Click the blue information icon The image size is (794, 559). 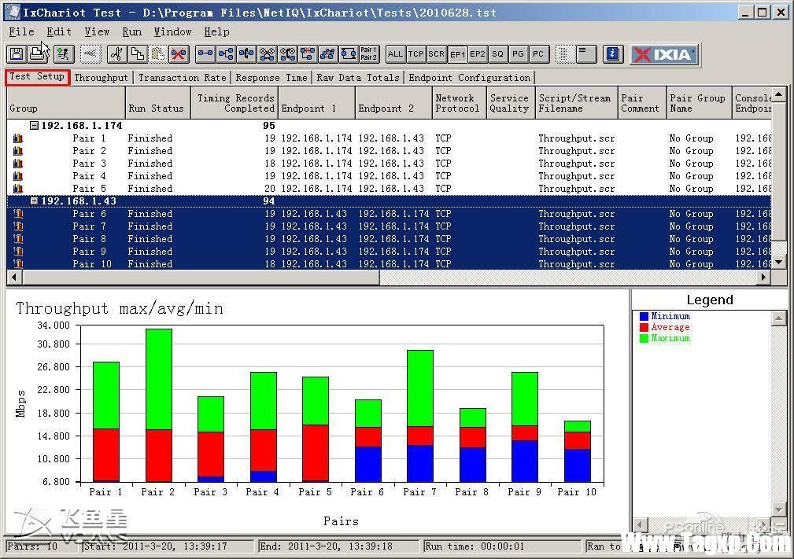[x=613, y=54]
